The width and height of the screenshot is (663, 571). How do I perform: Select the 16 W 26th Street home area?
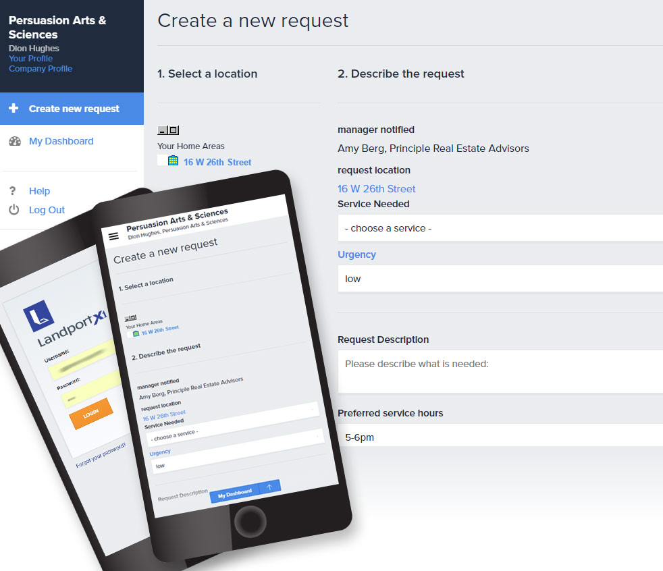217,162
